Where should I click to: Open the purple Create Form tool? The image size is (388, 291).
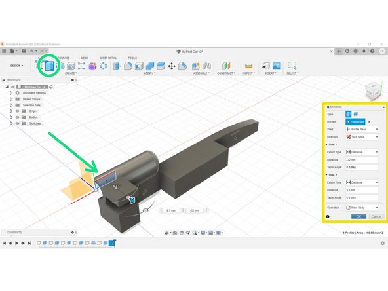[92, 66]
